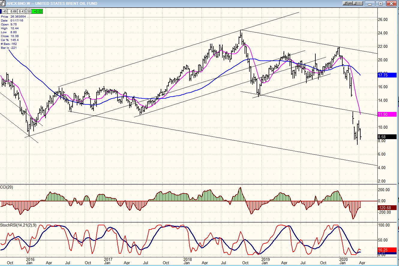The height and width of the screenshot is (266, 399).
Task: Click the red 16.25 StochRSI value tag
Action: (387, 249)
